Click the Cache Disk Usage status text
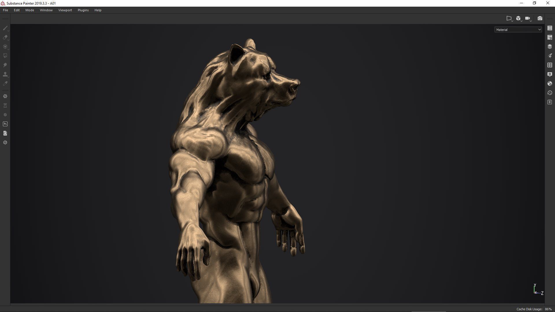Screen dimensions: 555x312 click(x=534, y=309)
